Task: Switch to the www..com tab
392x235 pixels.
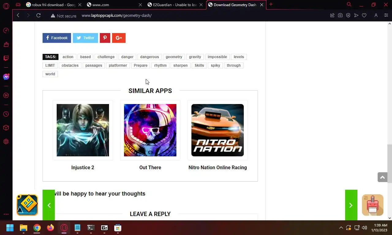Action: tap(114, 5)
